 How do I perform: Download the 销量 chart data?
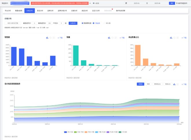[122, 38]
